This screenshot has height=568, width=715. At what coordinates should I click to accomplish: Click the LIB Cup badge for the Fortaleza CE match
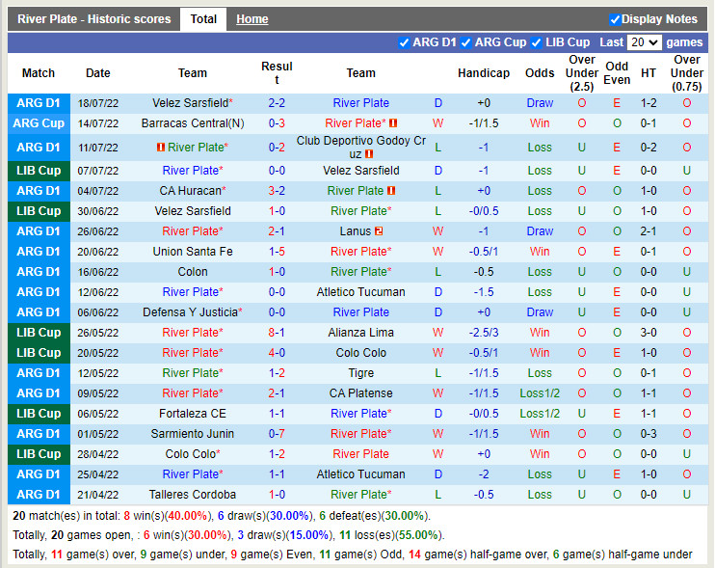pos(39,414)
